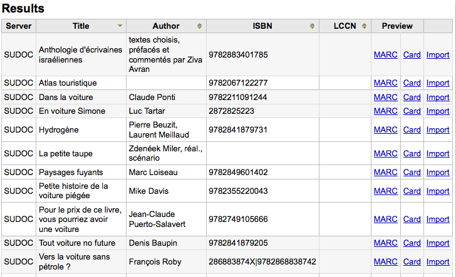Open MARC for Petite histoire de la voiture piégée

pos(385,191)
